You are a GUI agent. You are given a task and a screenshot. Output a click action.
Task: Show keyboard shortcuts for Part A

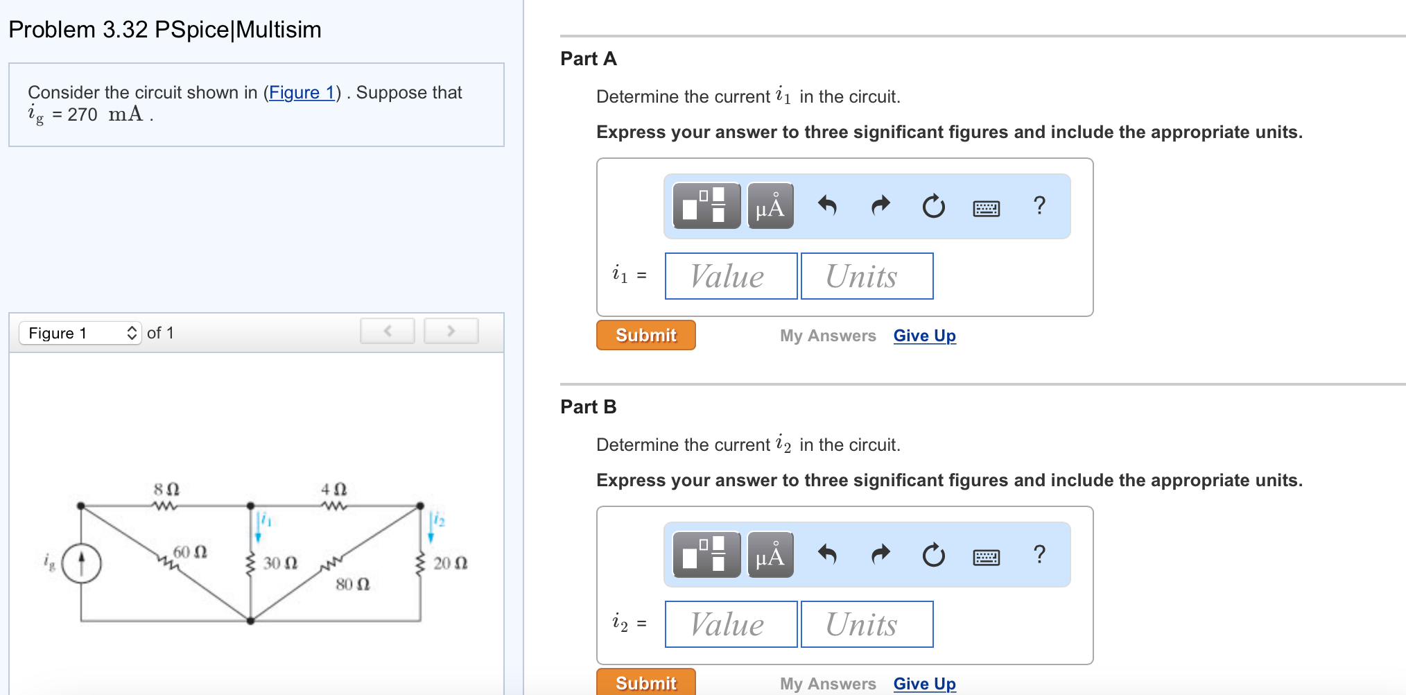(986, 207)
